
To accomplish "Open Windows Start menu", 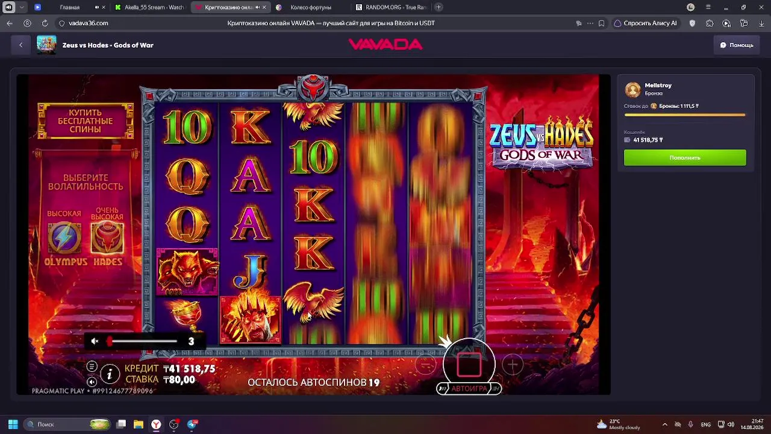I will pos(13,424).
